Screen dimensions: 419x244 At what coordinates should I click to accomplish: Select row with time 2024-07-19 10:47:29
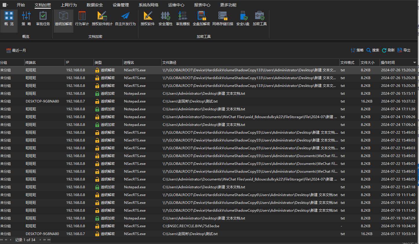[208, 218]
